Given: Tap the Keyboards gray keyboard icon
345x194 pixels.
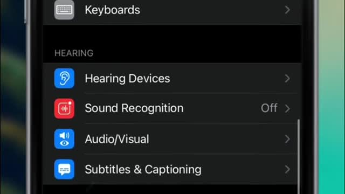Looking at the screenshot, I should pos(64,10).
